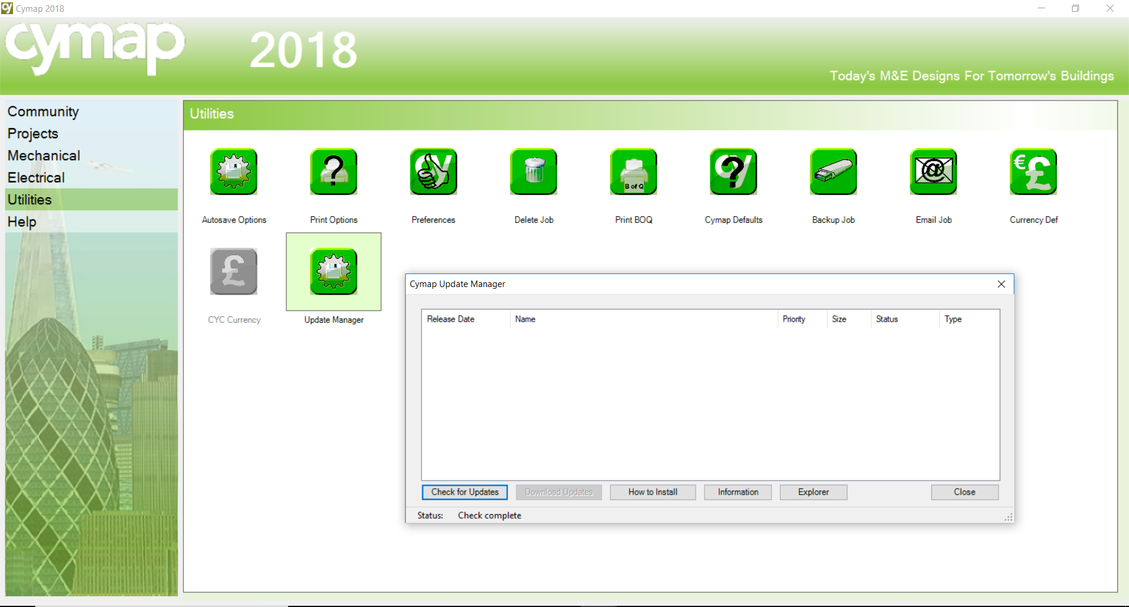Open the Projects section

point(91,134)
